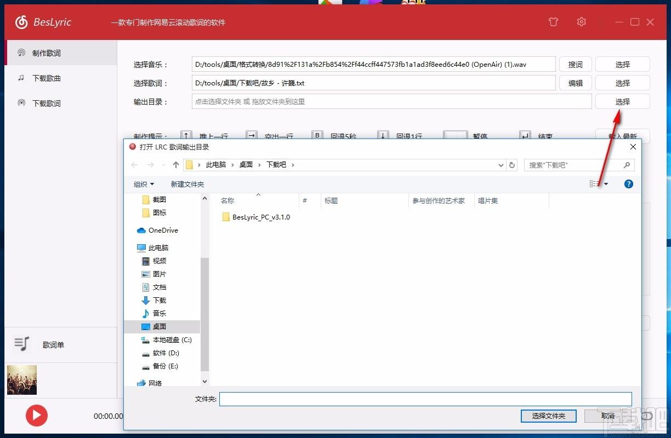Select 网络 in navigation tree
The image size is (671, 438).
click(x=149, y=383)
